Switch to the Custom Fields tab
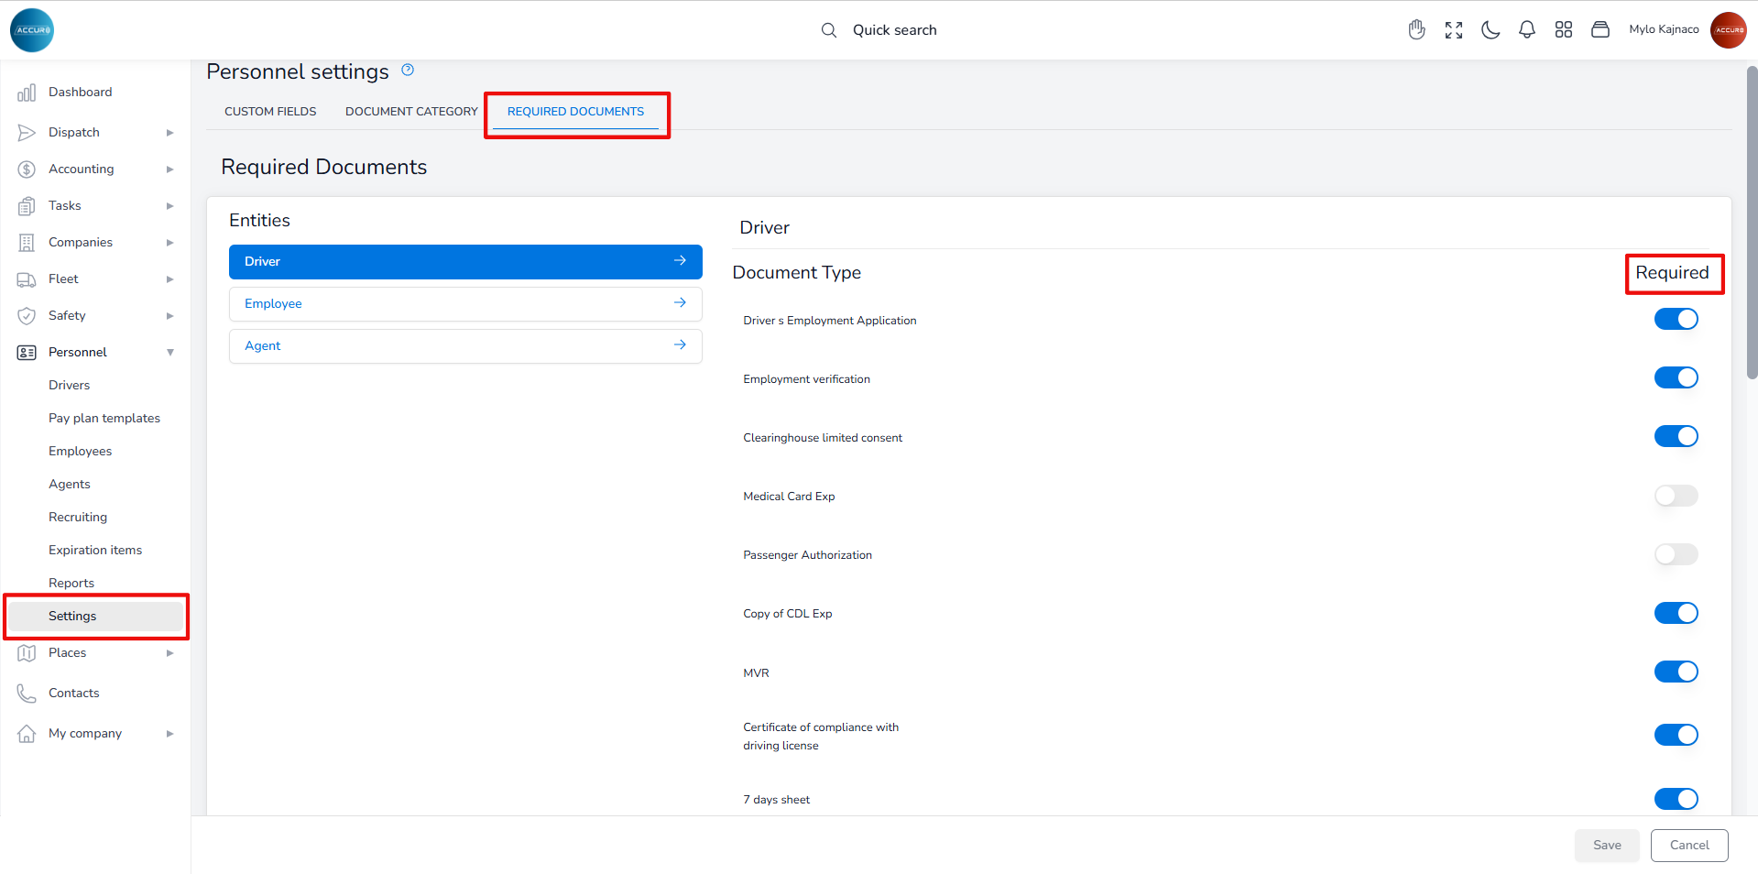1758x874 pixels. tap(270, 112)
